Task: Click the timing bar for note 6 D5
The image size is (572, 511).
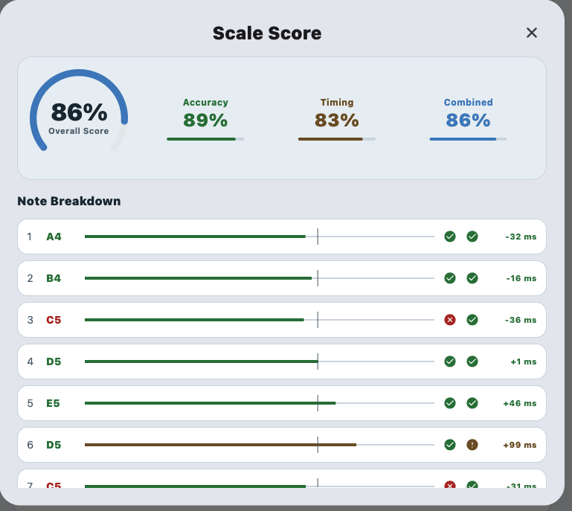Action: (260, 445)
